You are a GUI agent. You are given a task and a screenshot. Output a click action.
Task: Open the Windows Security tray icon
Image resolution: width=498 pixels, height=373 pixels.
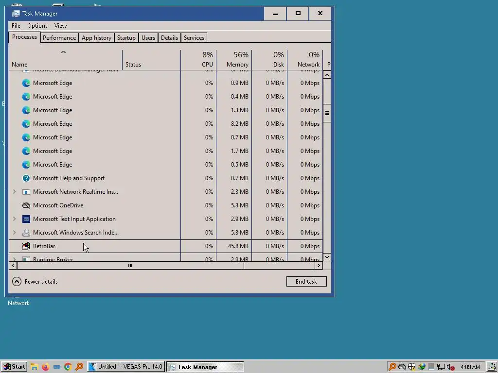point(411,367)
